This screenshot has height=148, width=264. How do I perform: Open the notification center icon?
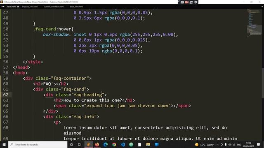[x=259, y=145]
